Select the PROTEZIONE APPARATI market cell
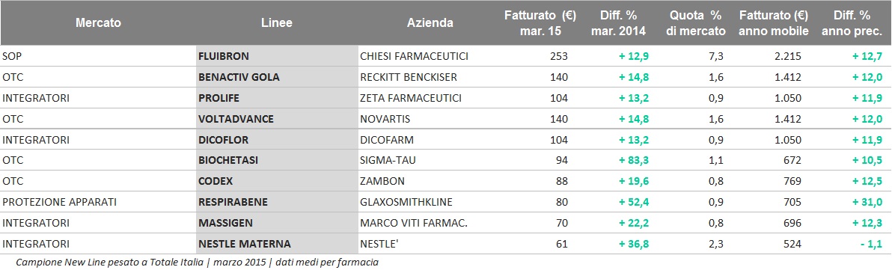892x270 pixels. pyautogui.click(x=55, y=203)
